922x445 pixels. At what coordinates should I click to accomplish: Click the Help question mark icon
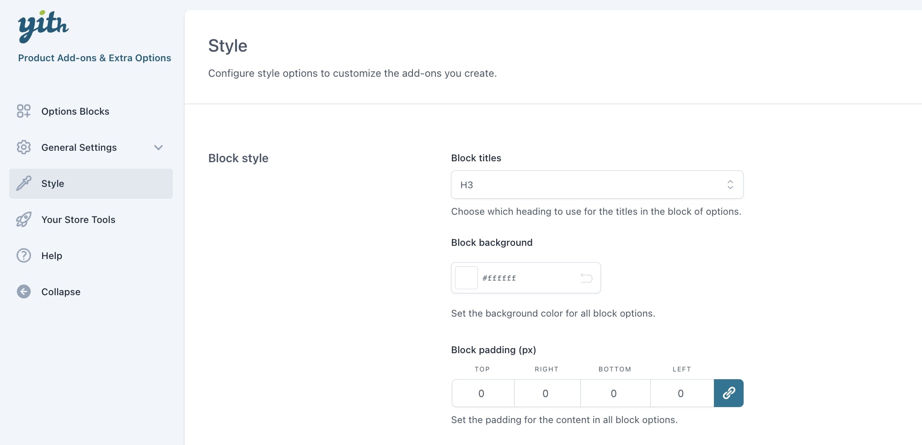pyautogui.click(x=24, y=255)
